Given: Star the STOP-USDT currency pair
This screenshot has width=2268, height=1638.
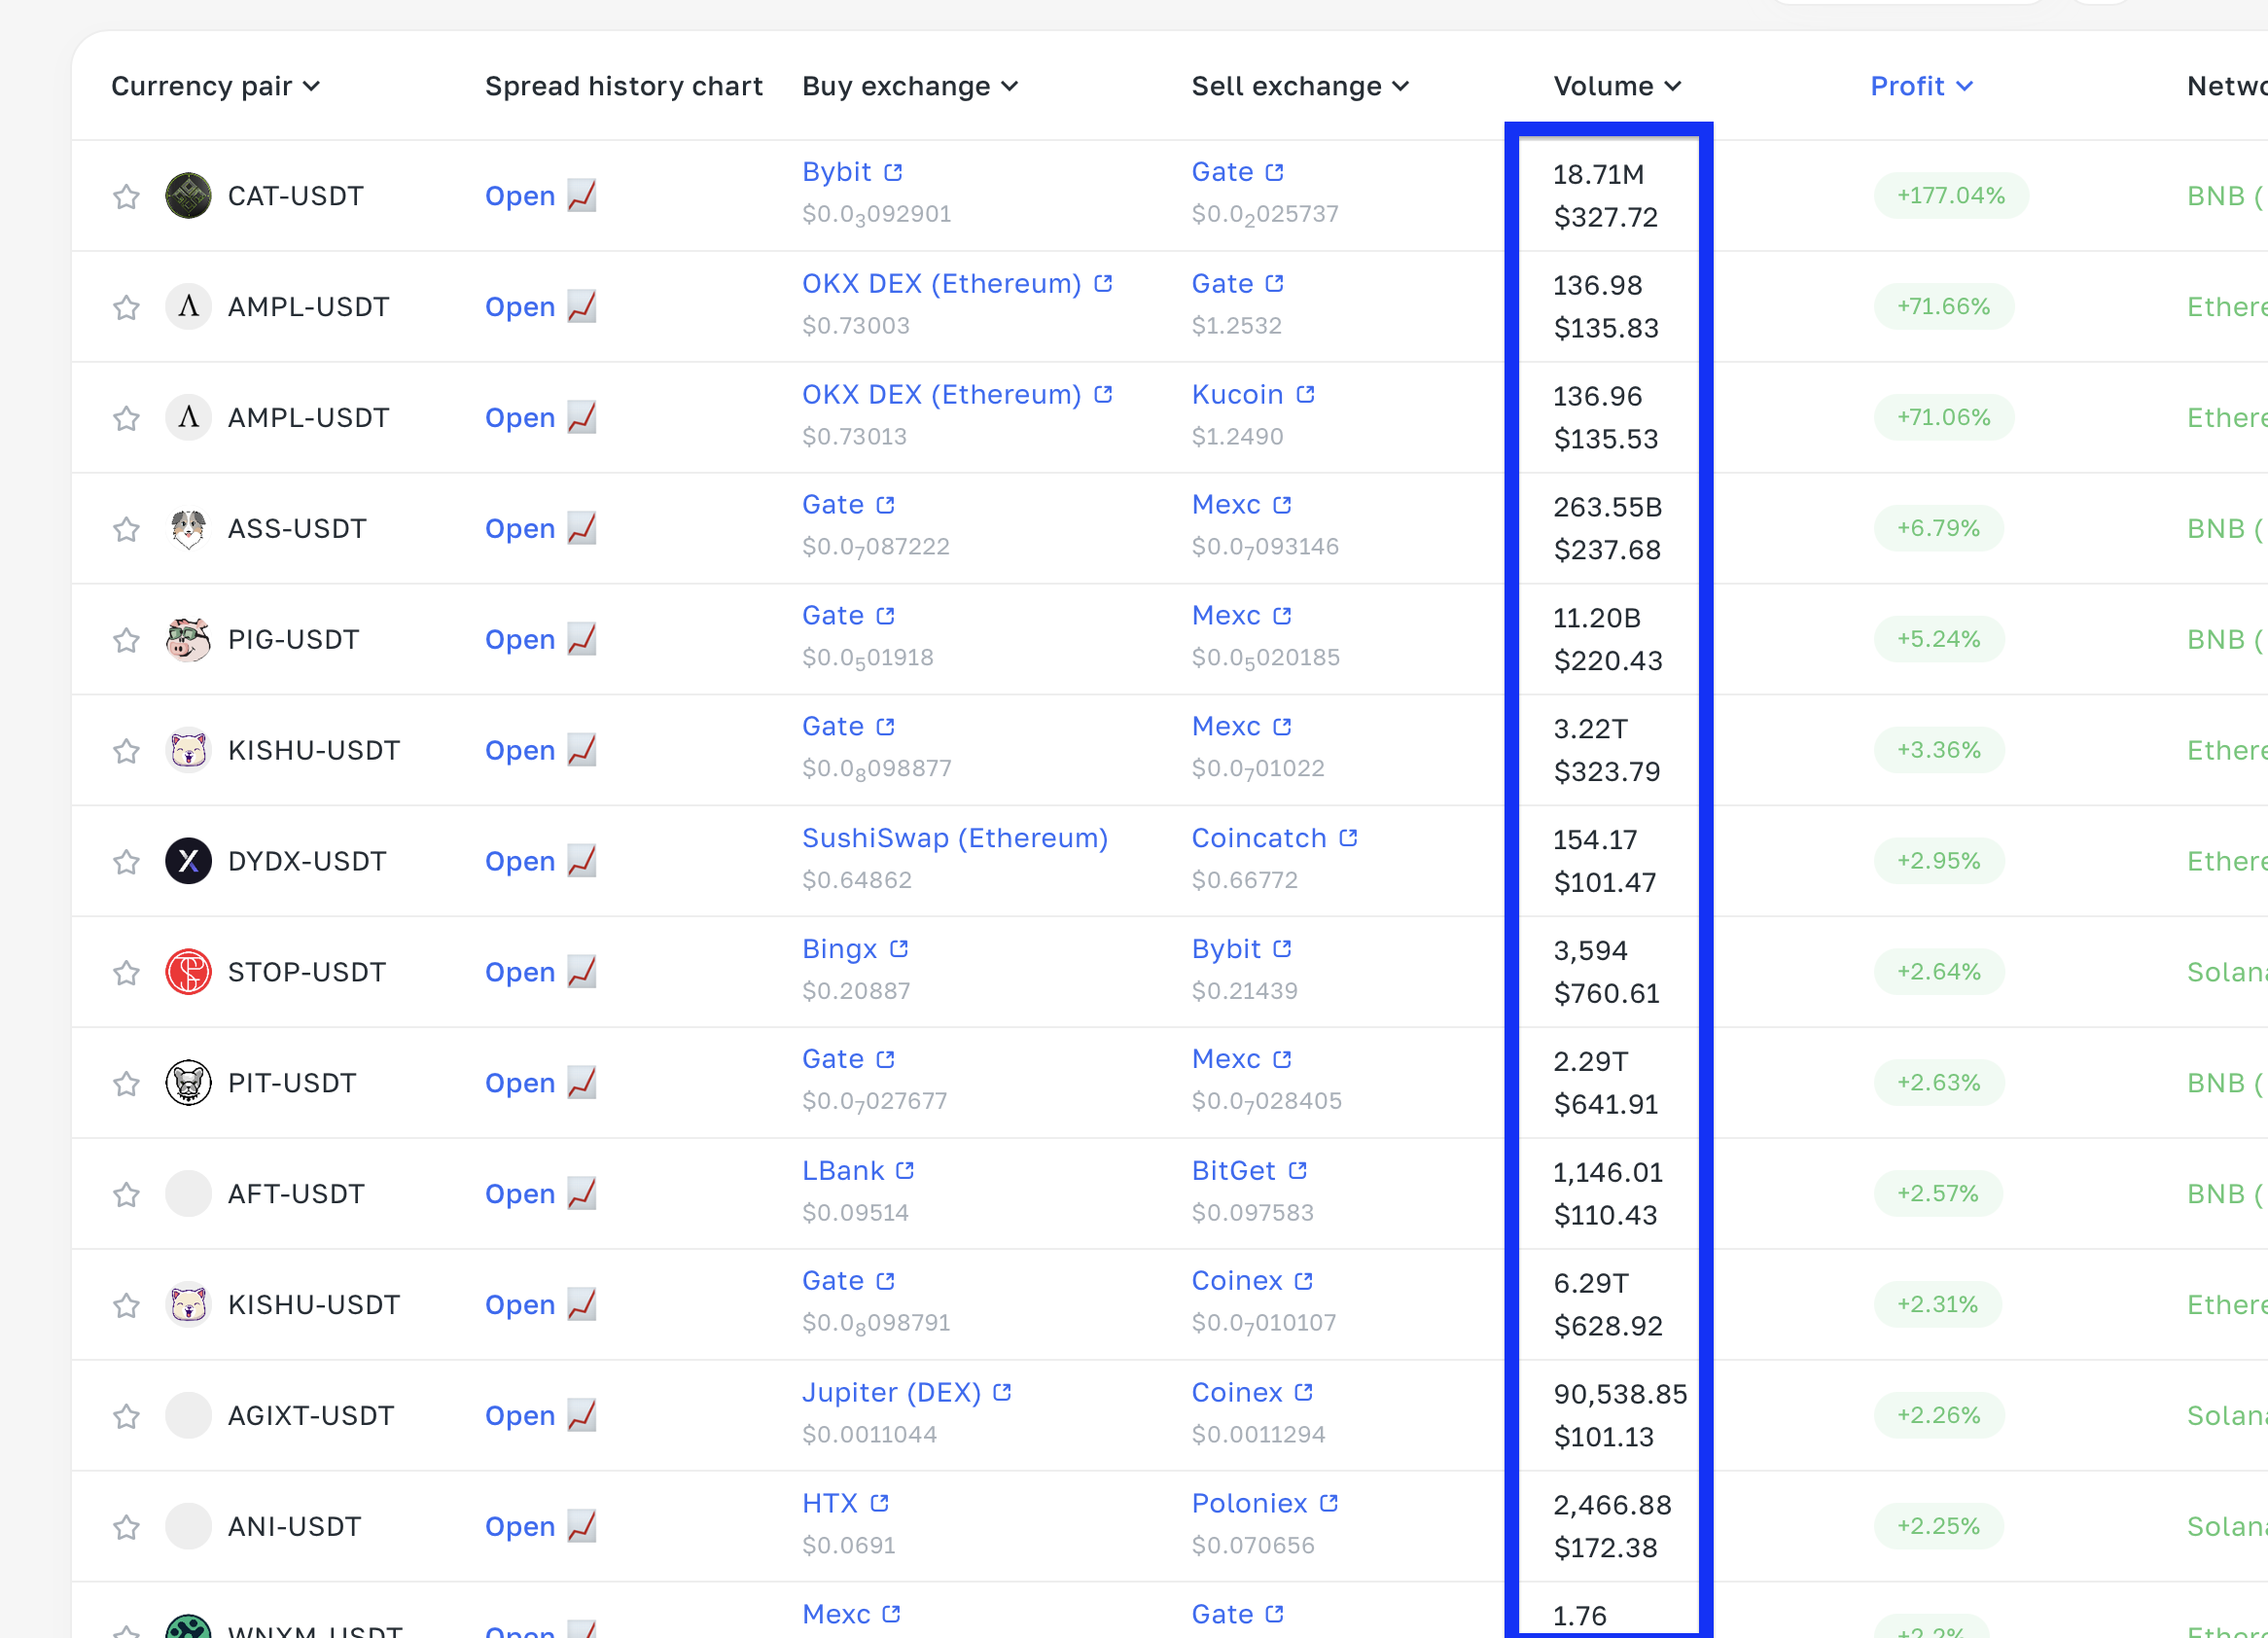Looking at the screenshot, I should pos(126,972).
